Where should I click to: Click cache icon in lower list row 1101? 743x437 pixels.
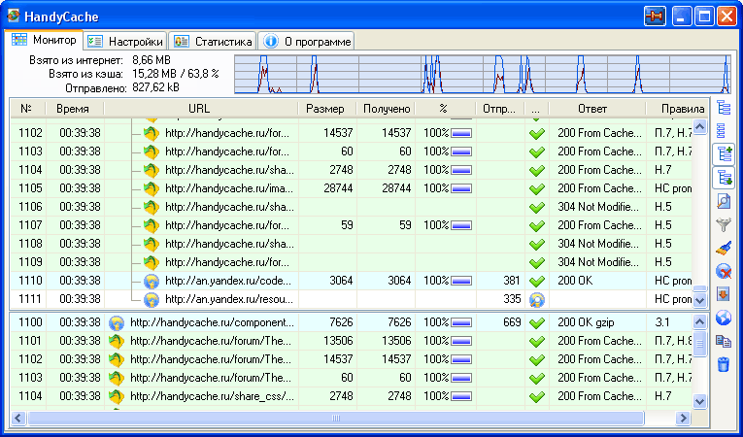pyautogui.click(x=117, y=341)
